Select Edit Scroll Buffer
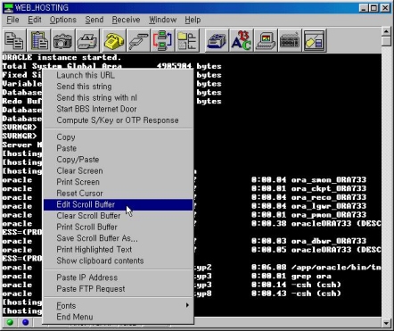This screenshot has width=394, height=331. (x=118, y=204)
